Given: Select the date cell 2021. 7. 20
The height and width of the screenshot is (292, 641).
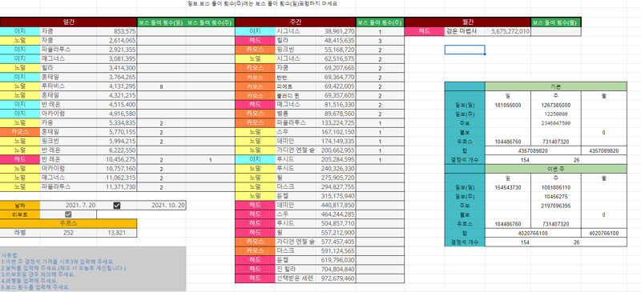Looking at the screenshot, I should 68,206.
